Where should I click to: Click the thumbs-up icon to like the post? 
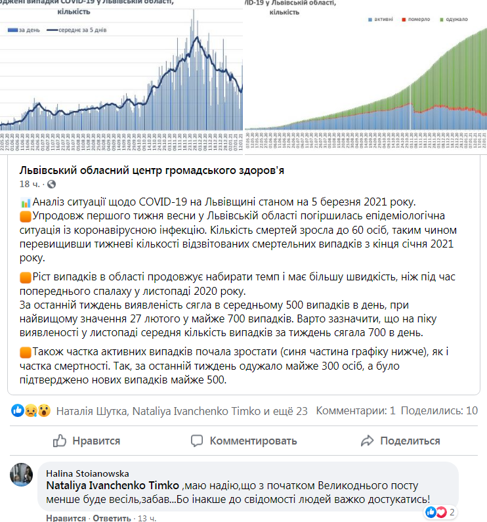(59, 441)
